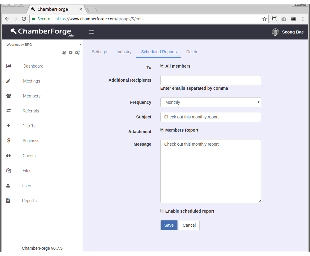Open the Dashboard chart icon
Image resolution: width=310 pixels, height=256 pixels.
coord(9,66)
